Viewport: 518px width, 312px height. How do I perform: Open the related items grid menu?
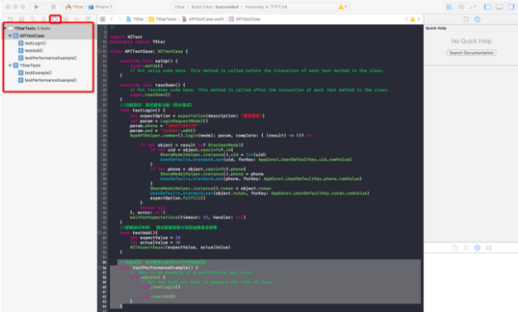[103, 19]
